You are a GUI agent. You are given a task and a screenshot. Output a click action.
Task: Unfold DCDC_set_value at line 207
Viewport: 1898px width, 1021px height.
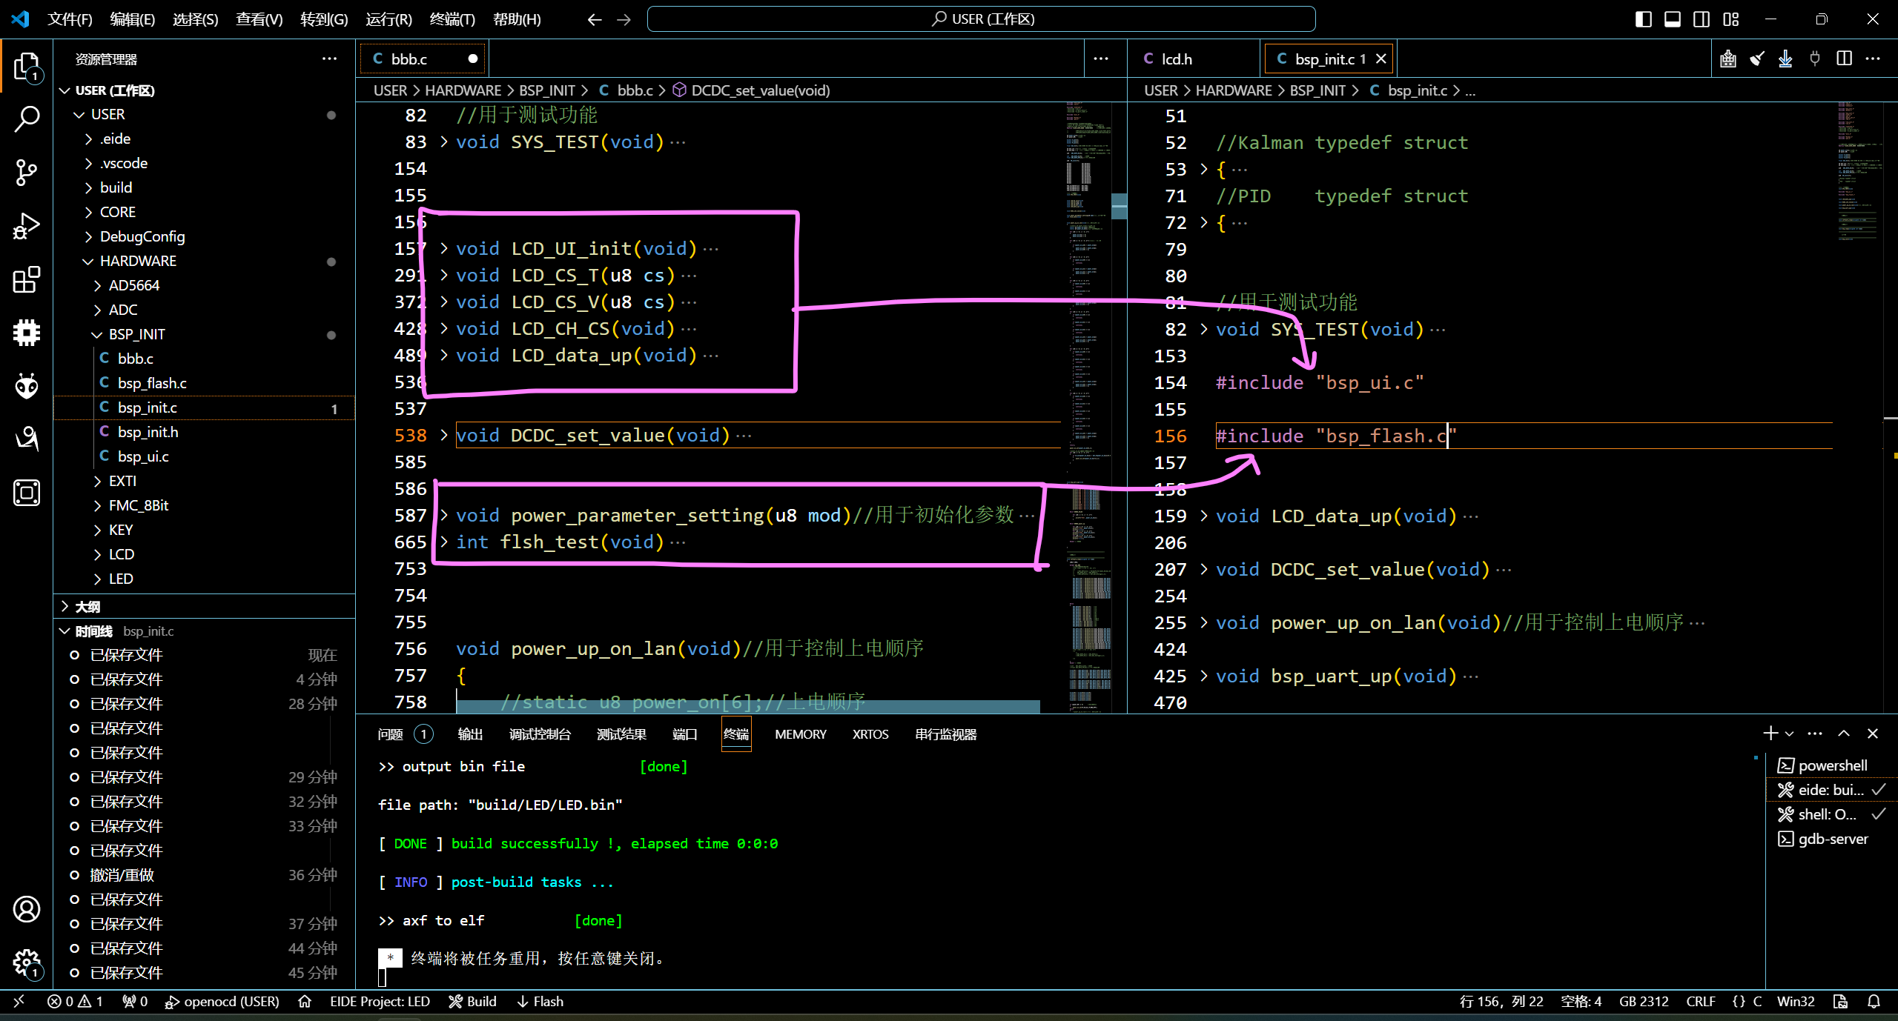click(x=1204, y=569)
